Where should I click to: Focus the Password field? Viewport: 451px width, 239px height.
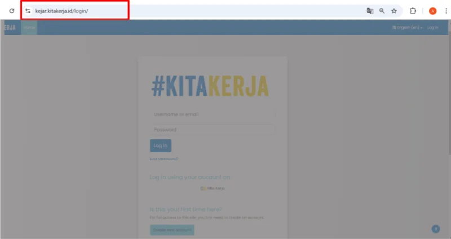coord(212,130)
